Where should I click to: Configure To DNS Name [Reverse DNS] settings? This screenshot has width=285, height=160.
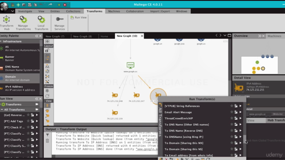pos(236,131)
